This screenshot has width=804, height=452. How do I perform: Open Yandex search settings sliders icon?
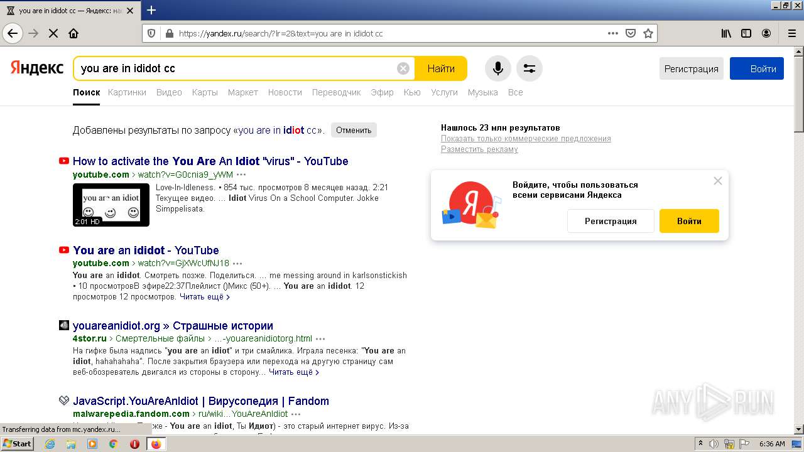[530, 68]
